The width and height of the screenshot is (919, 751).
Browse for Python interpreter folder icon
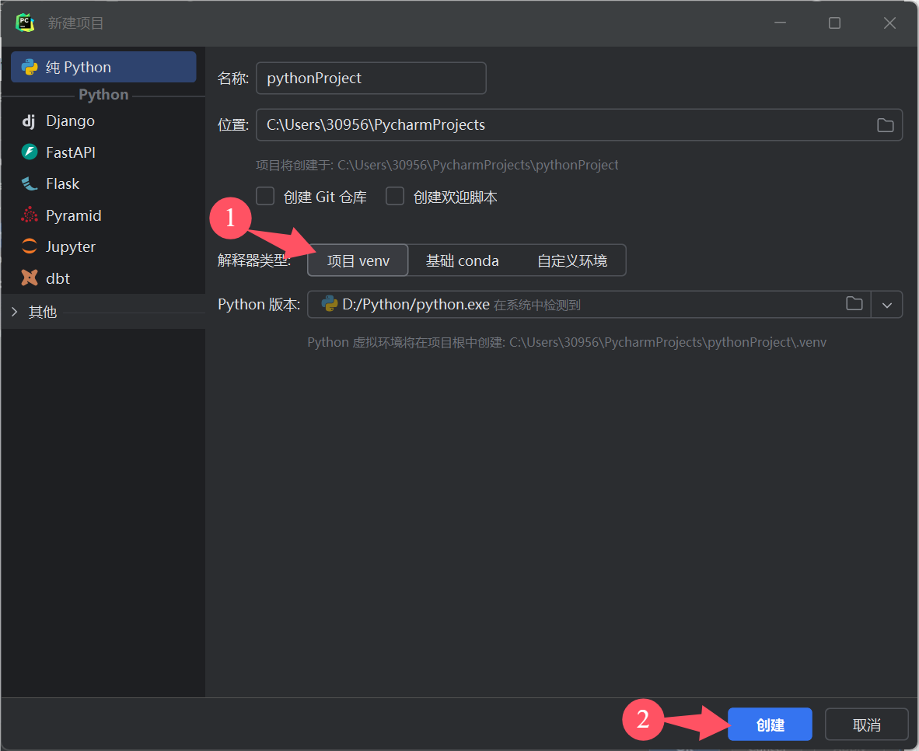click(x=854, y=304)
